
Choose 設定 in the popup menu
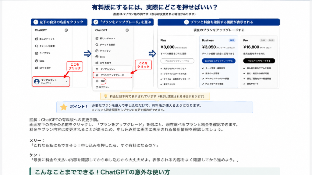pos(103,81)
